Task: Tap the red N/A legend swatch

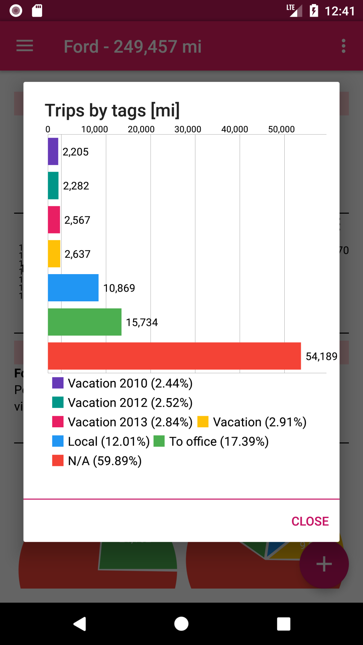Action: point(58,461)
